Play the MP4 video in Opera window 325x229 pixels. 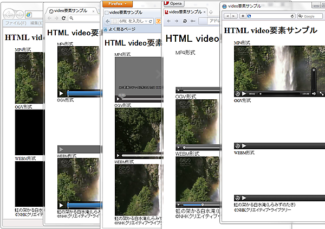coord(178,90)
